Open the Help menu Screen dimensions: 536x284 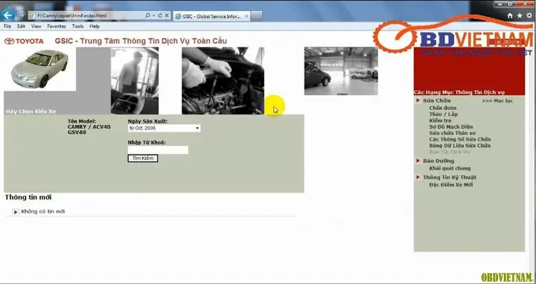(95, 26)
